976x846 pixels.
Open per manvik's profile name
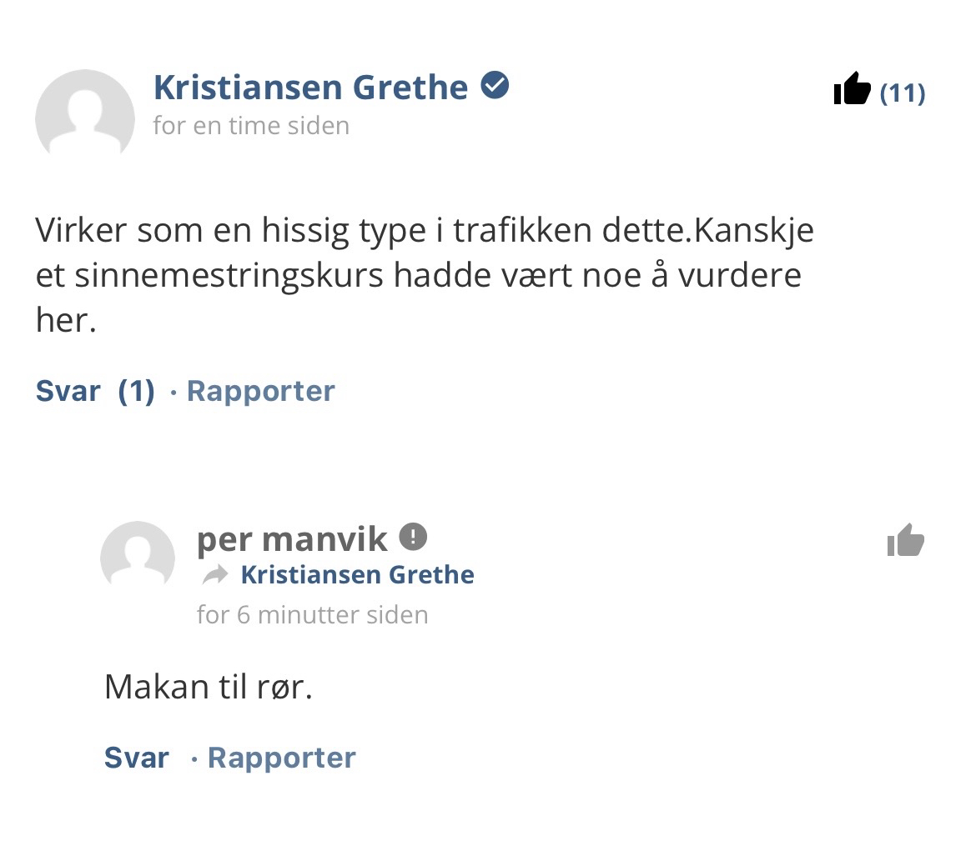292,539
